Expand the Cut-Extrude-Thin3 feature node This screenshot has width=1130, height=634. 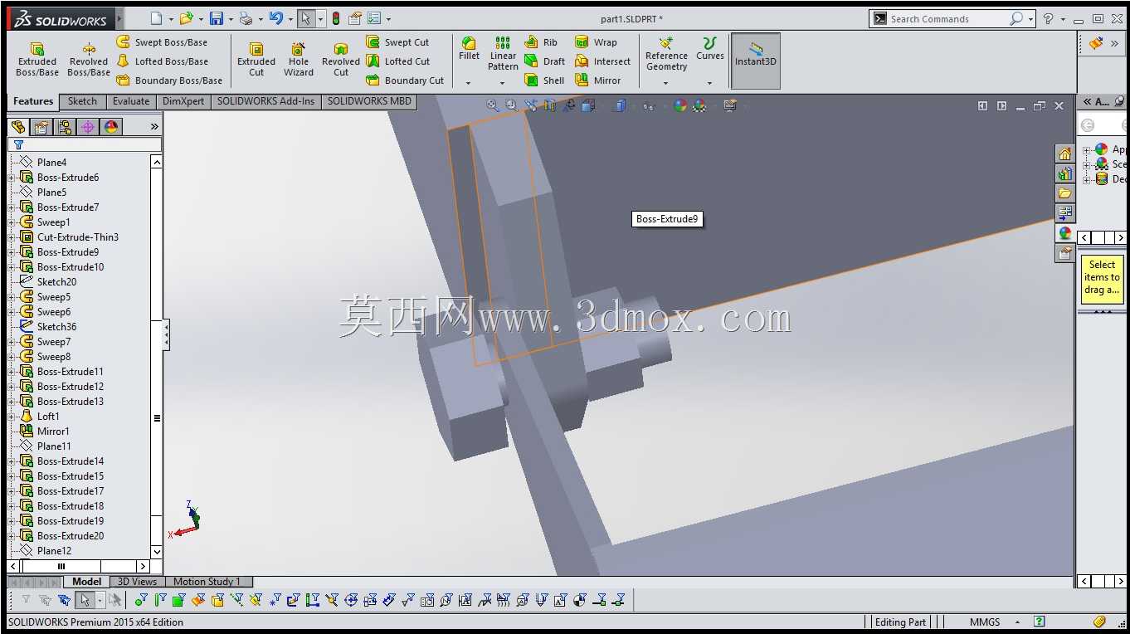click(x=12, y=237)
